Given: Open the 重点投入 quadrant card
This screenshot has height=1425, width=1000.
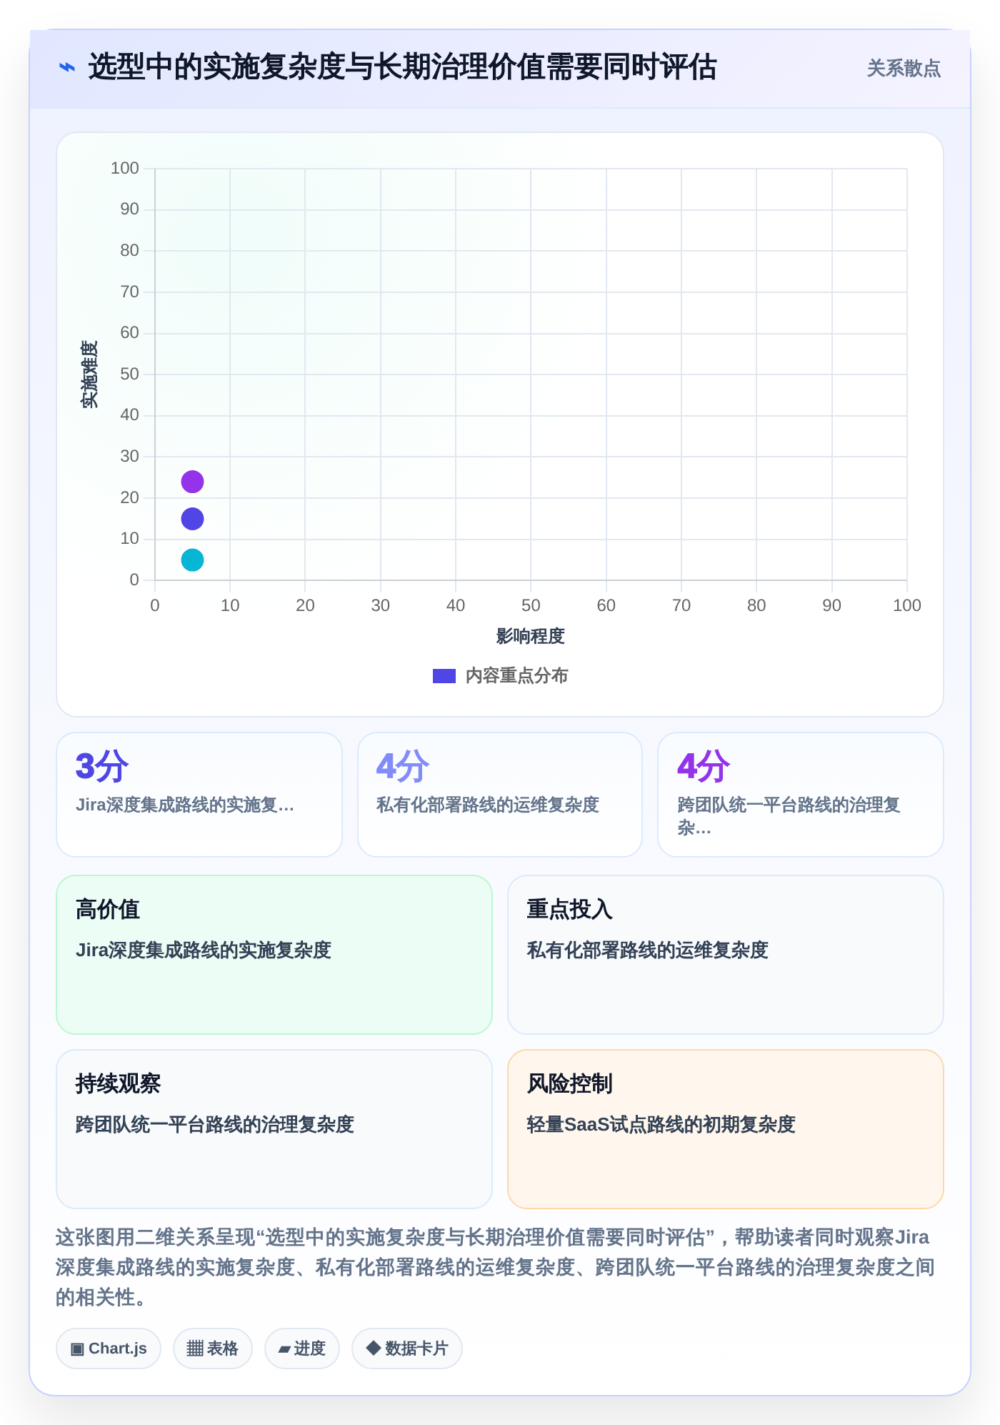Looking at the screenshot, I should [x=726, y=955].
